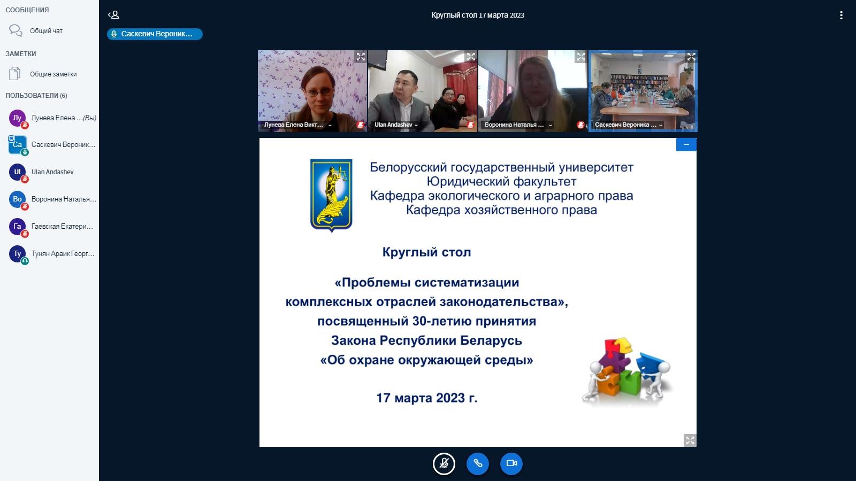The width and height of the screenshot is (856, 481).
Task: Fullscreen the Лунева Елена webcam
Action: [x=361, y=57]
